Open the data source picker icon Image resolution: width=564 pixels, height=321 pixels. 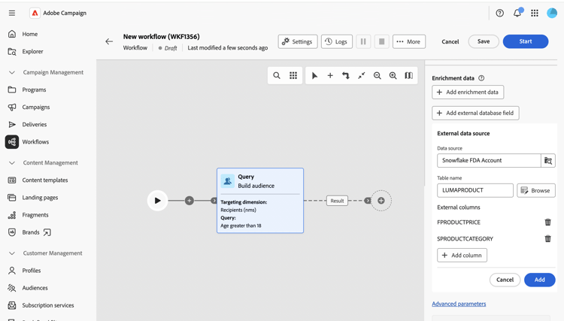coord(548,161)
